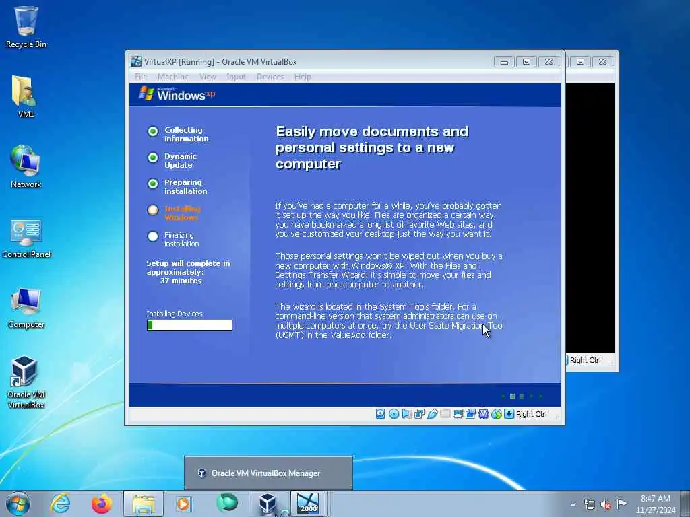The width and height of the screenshot is (690, 517).
Task: Click the clock showing 8:47 AM
Action: coord(656,504)
